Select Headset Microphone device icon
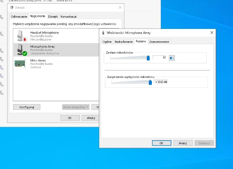This screenshot has height=169, width=233. pyautogui.click(x=20, y=36)
